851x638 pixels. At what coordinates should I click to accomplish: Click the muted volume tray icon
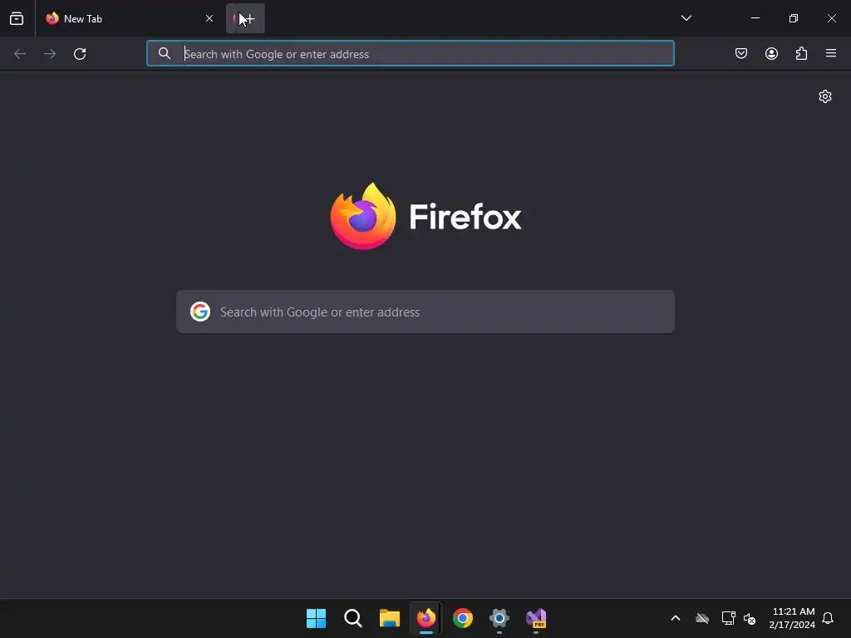click(750, 618)
